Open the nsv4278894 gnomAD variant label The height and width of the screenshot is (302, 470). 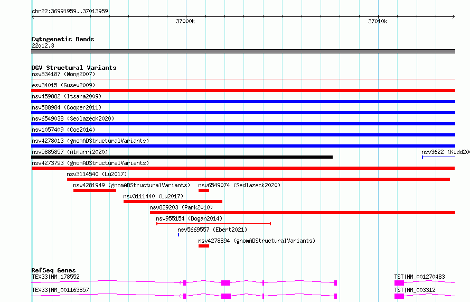(257, 241)
